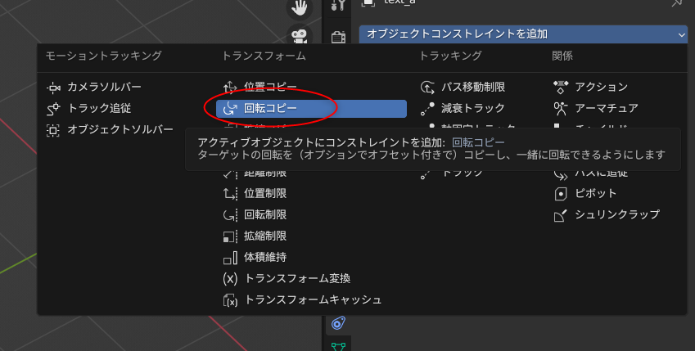Open the Tool properties wrench tab
Image resolution: width=695 pixels, height=351 pixels.
[x=337, y=7]
